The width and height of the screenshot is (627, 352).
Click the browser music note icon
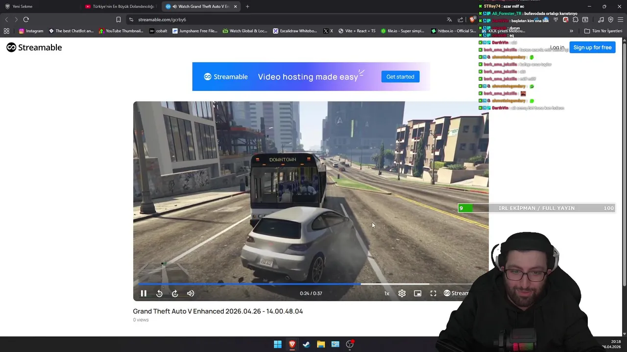pyautogui.click(x=601, y=20)
